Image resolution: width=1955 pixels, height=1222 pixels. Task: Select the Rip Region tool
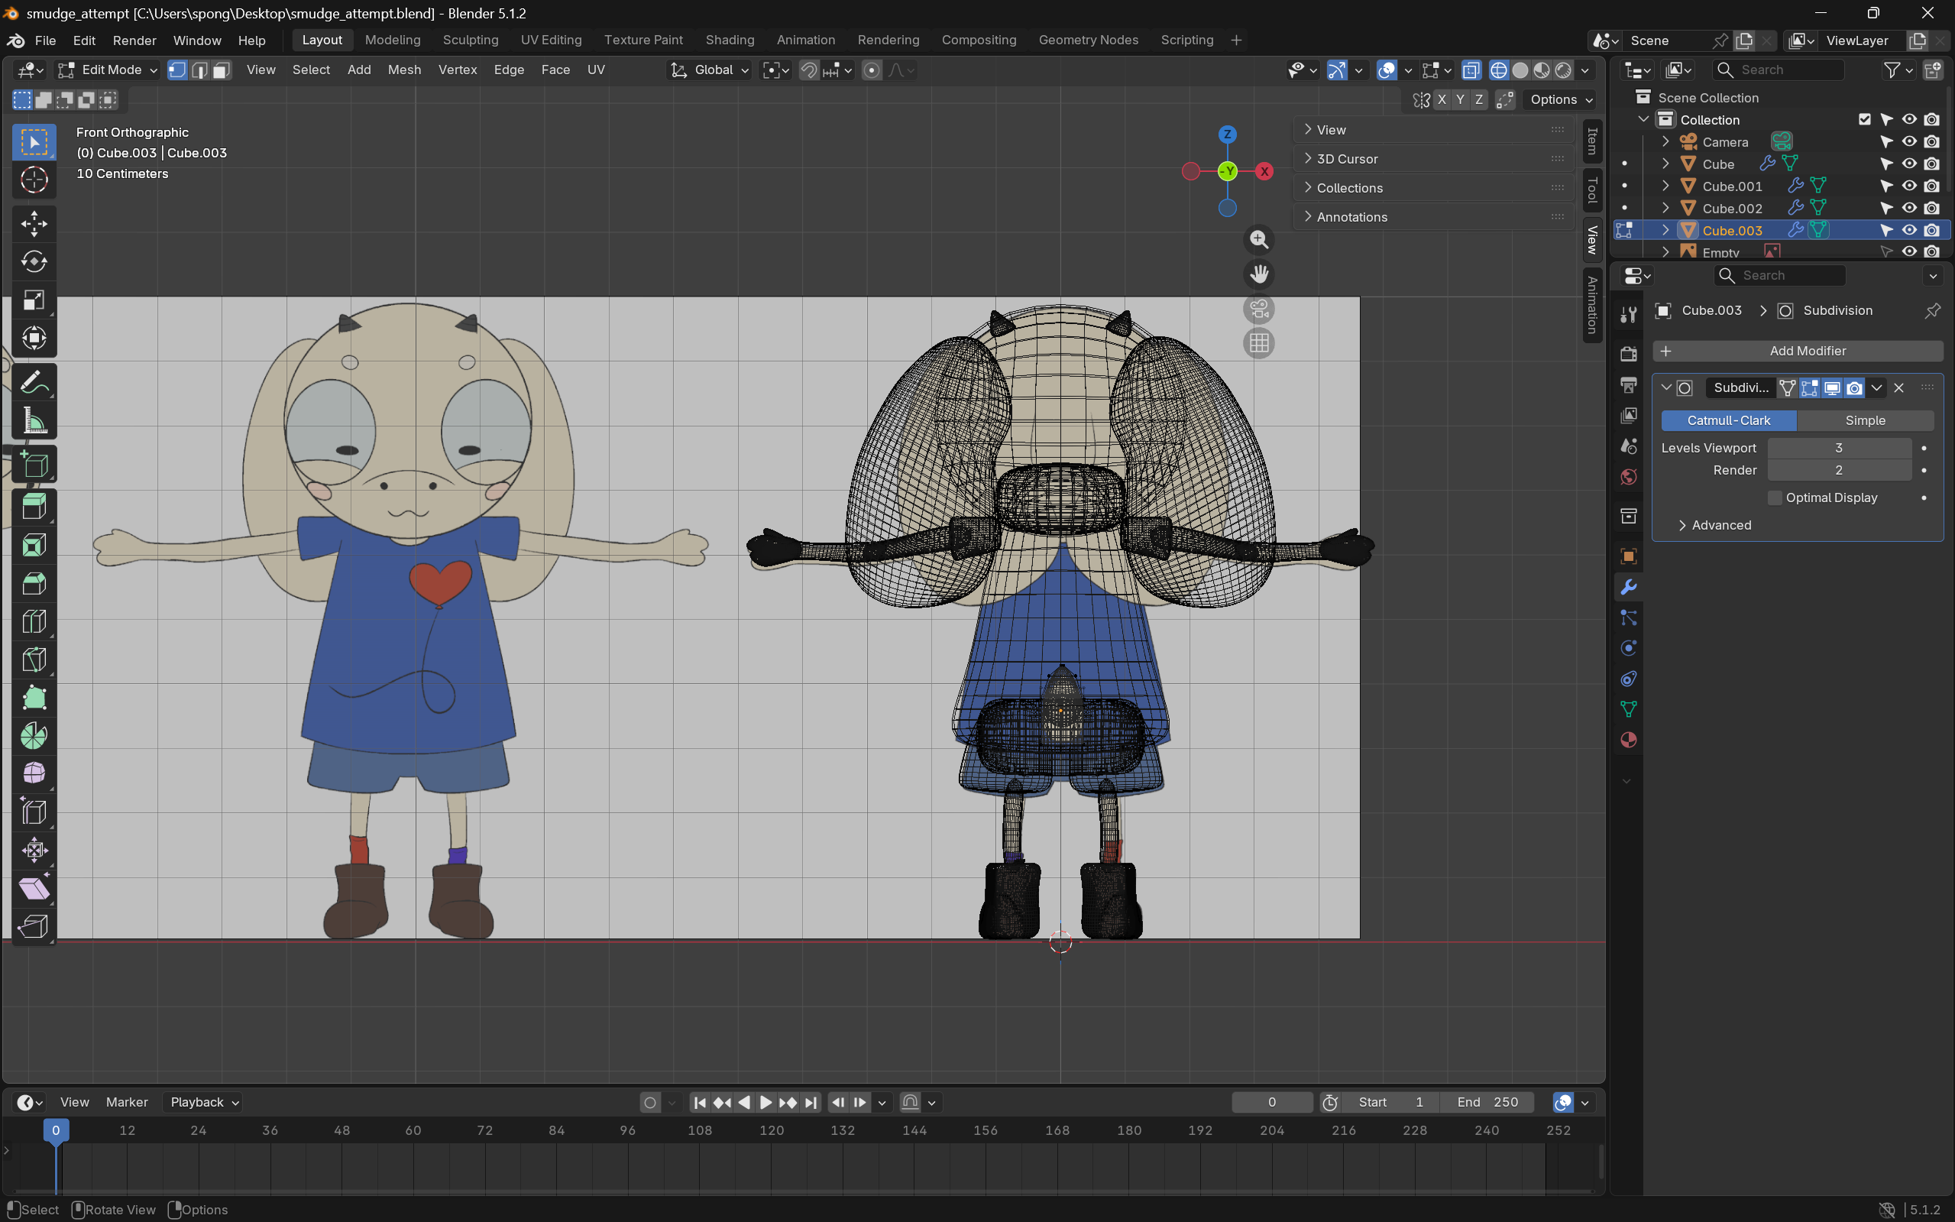pyautogui.click(x=34, y=926)
